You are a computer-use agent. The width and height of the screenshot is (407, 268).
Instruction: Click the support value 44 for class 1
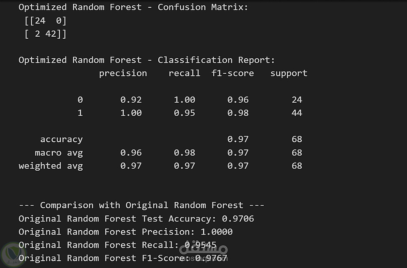coord(297,113)
